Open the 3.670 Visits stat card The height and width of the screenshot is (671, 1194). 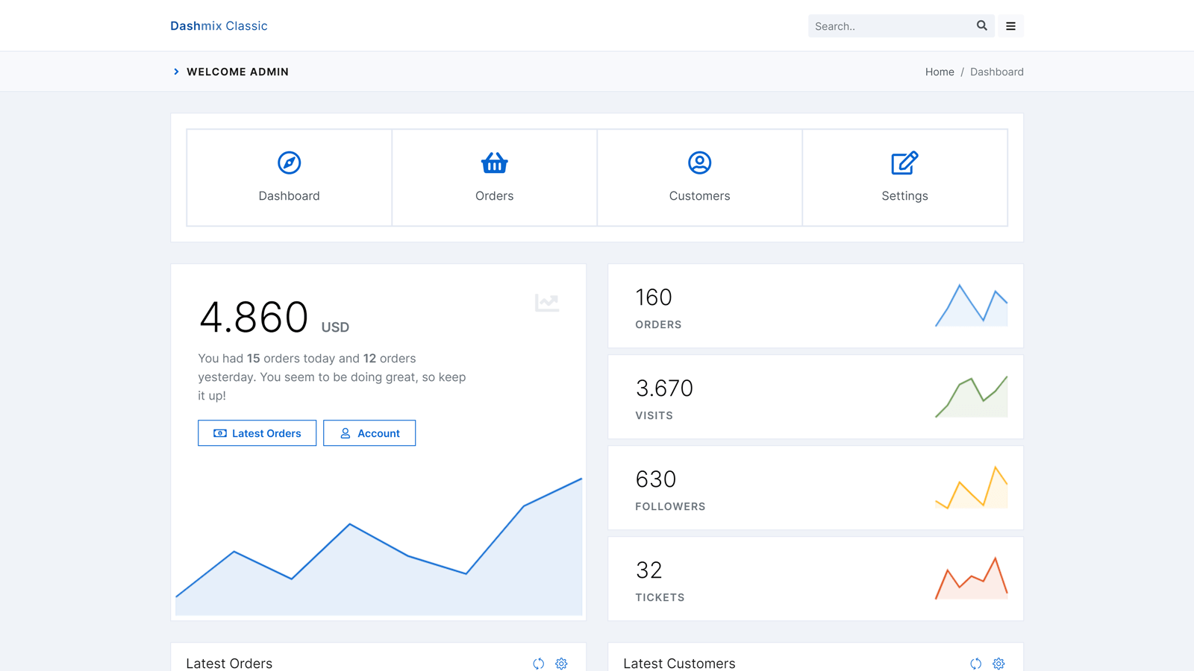pos(815,397)
